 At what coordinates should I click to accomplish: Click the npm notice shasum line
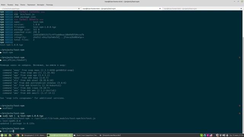(42, 35)
